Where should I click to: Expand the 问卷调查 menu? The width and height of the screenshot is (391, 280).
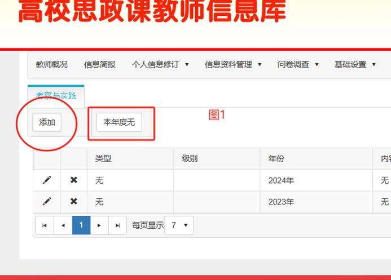click(x=298, y=65)
